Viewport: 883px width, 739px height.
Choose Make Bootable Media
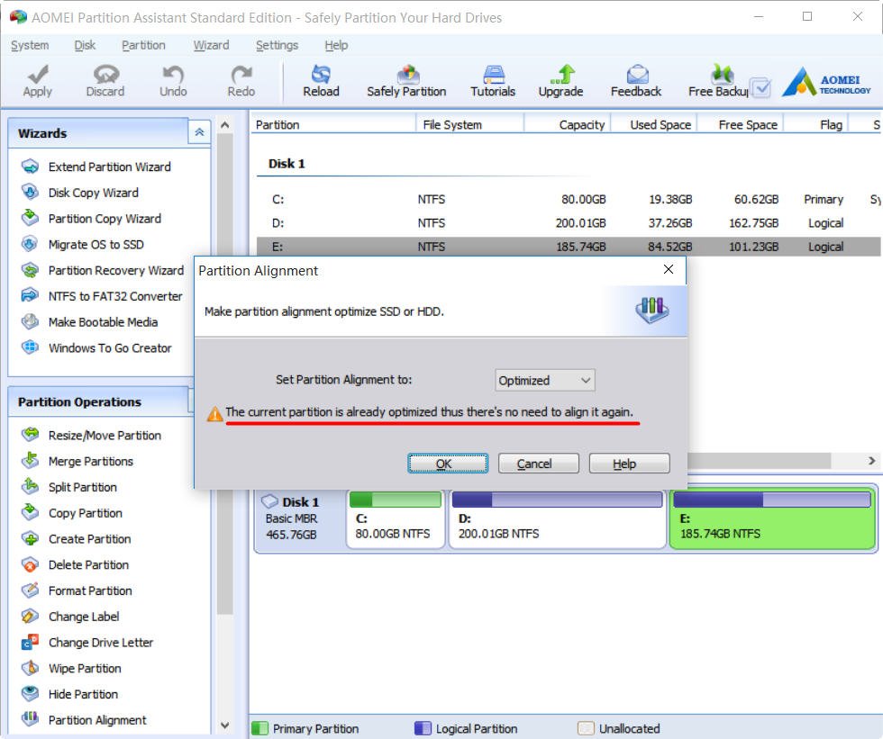pyautogui.click(x=103, y=322)
